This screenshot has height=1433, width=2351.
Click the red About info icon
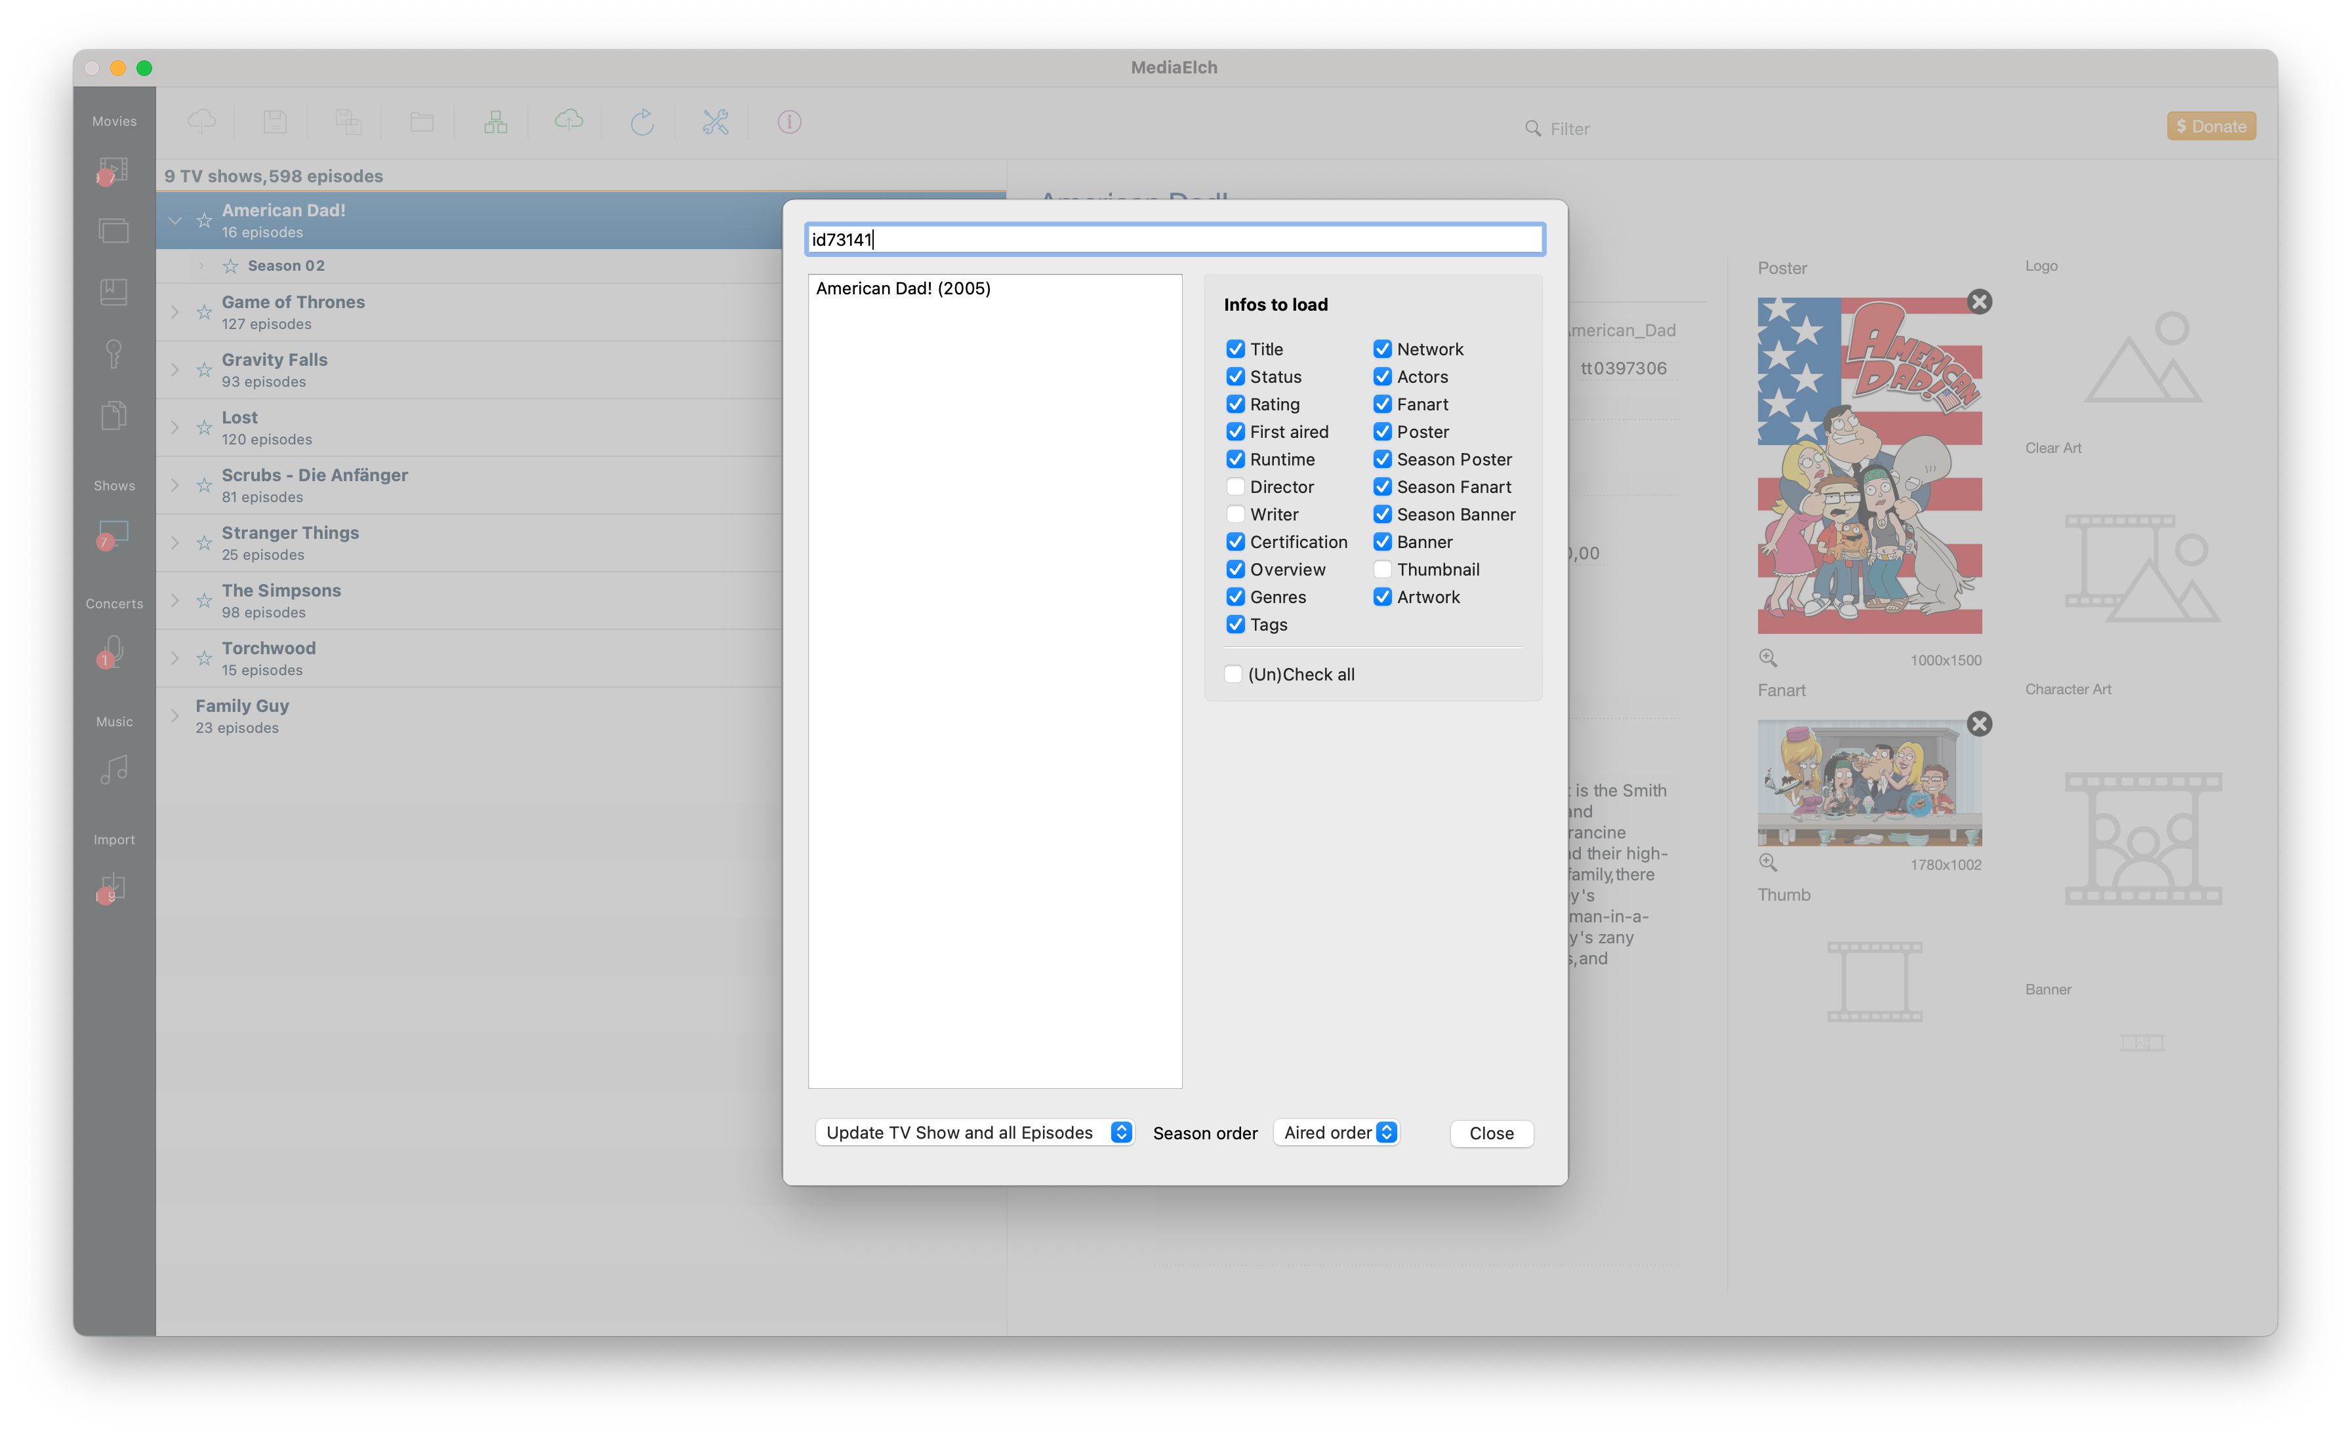pyautogui.click(x=789, y=121)
